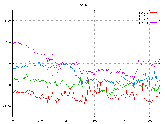Click the "line 3" legend label
165x124 pixels.
click(x=143, y=19)
